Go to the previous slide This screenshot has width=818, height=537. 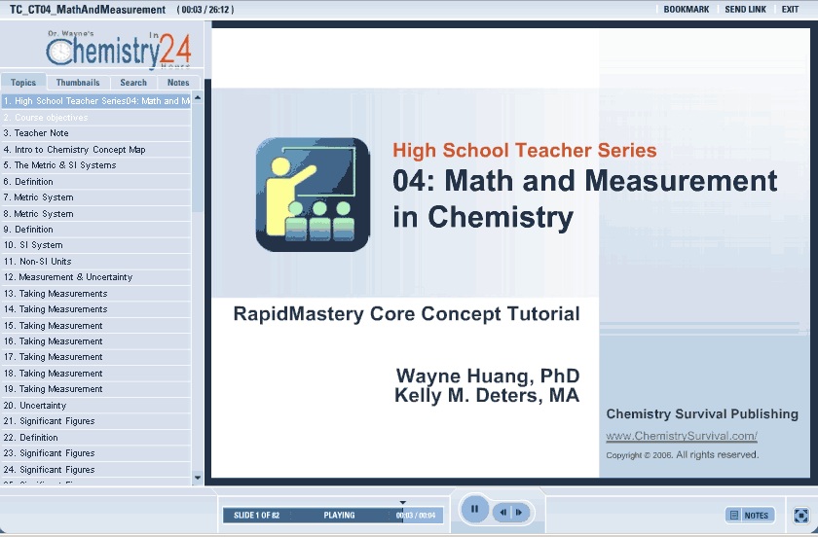503,512
